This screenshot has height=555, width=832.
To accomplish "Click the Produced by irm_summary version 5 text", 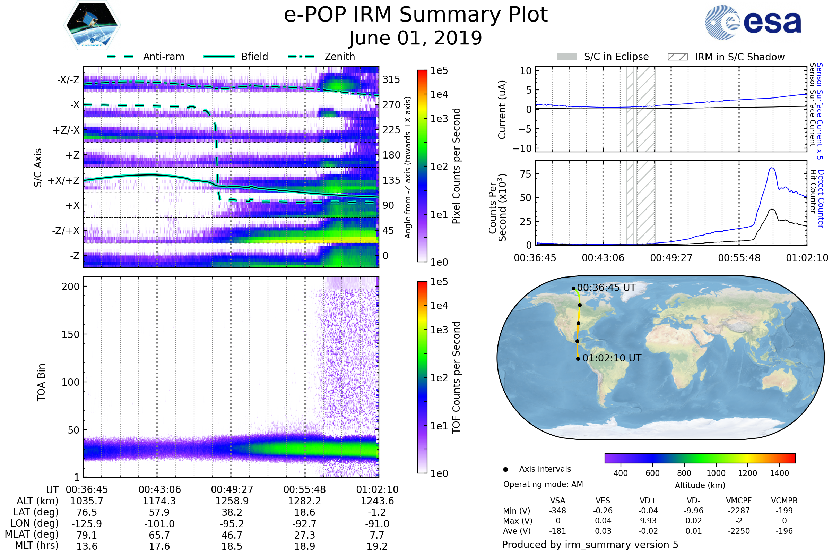I will coord(590,545).
